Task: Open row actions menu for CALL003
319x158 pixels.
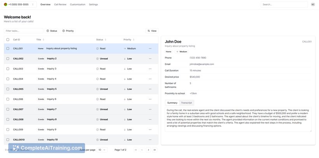Action: pyautogui.click(x=150, y=69)
